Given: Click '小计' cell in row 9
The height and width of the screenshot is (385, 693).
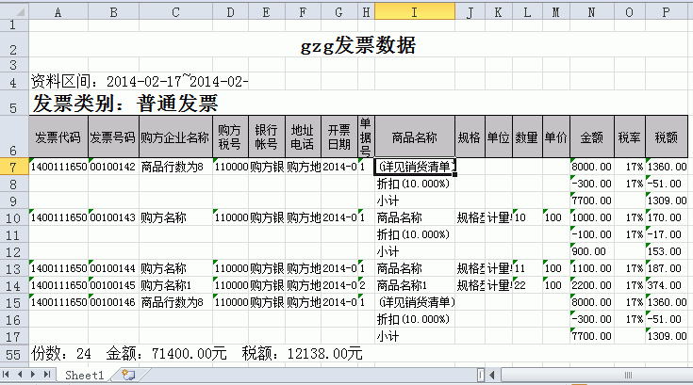Looking at the screenshot, I should click(415, 201).
